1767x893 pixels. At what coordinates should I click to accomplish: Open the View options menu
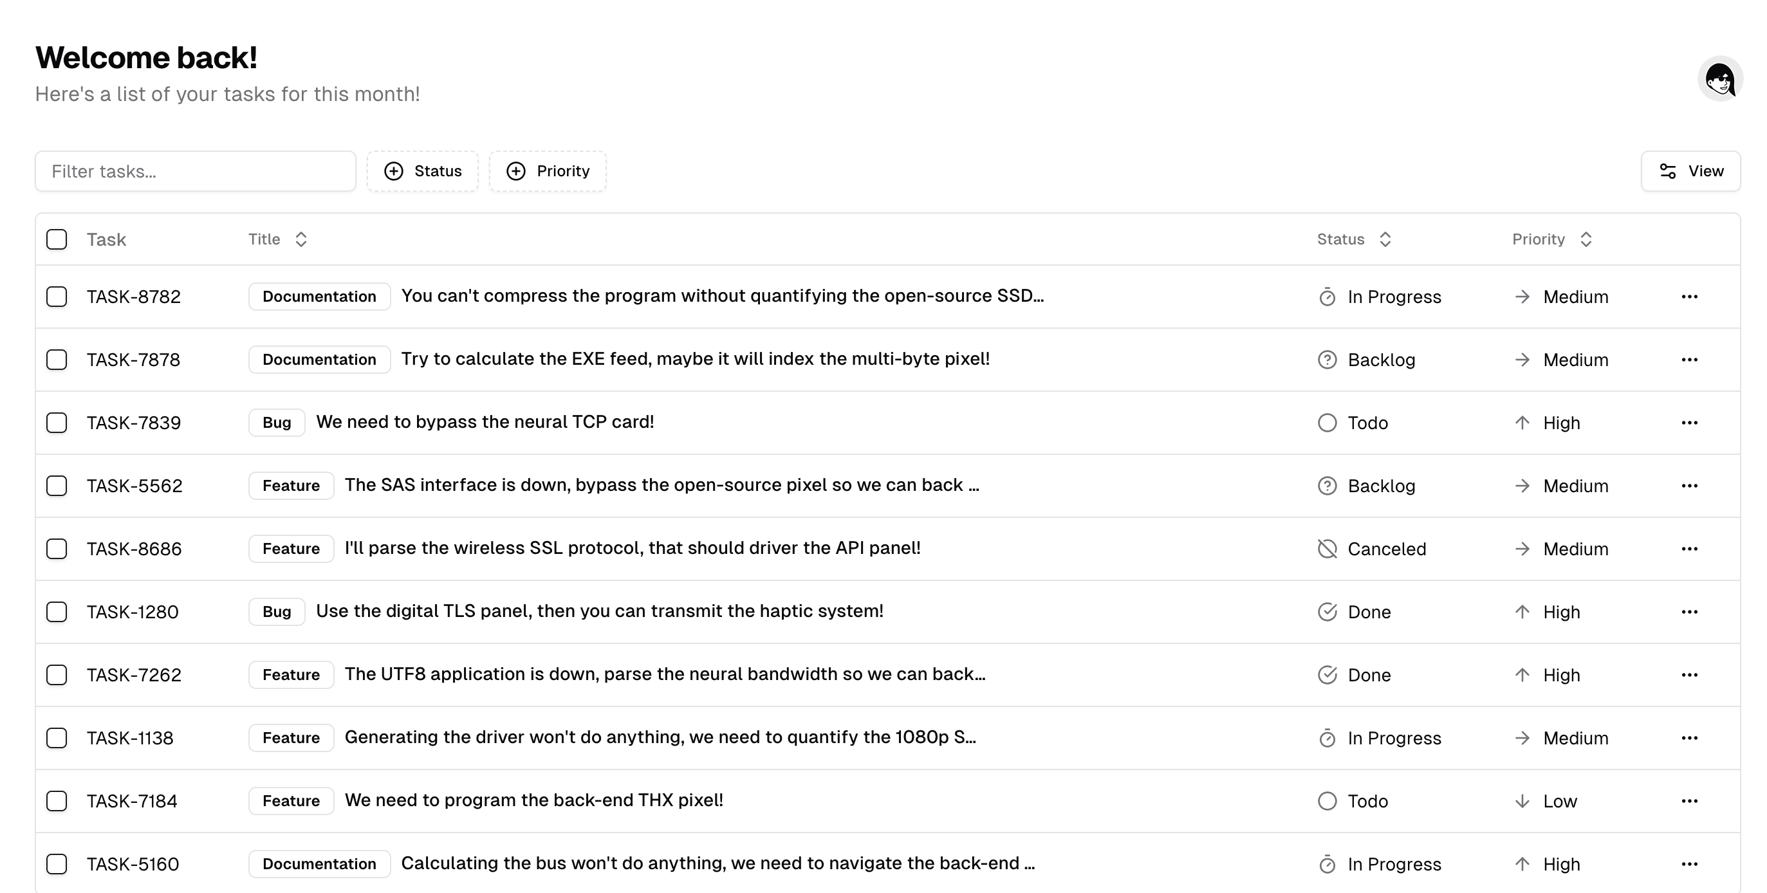tap(1690, 170)
